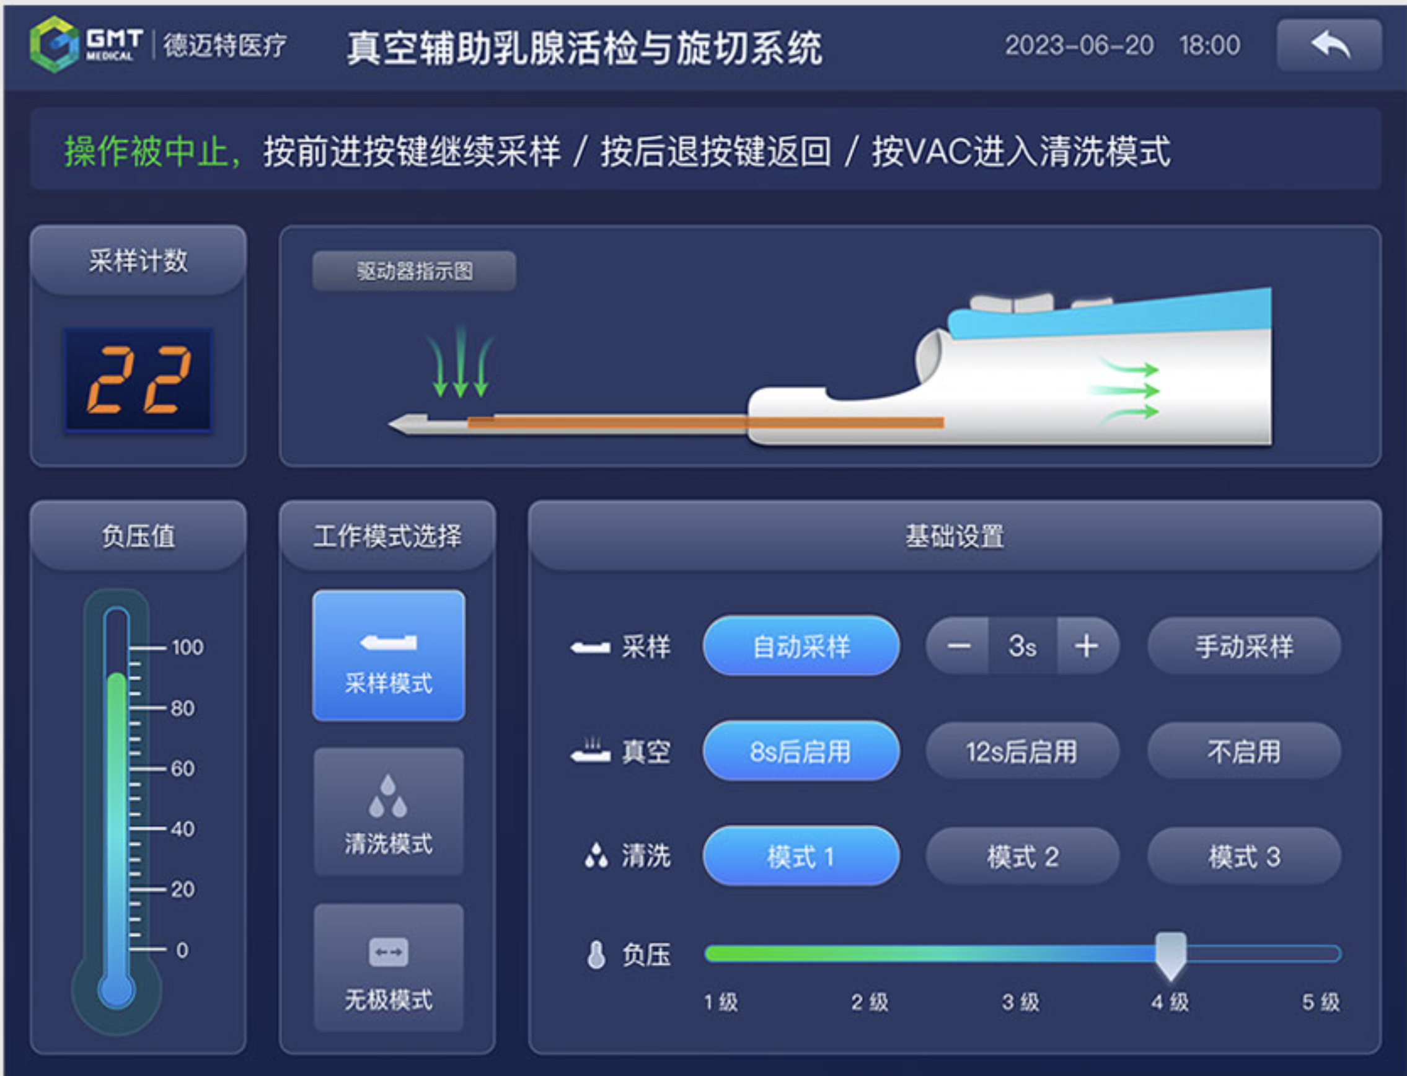Select the stepless mode arrows icon
Viewport: 1407px width, 1076px height.
coord(388,952)
